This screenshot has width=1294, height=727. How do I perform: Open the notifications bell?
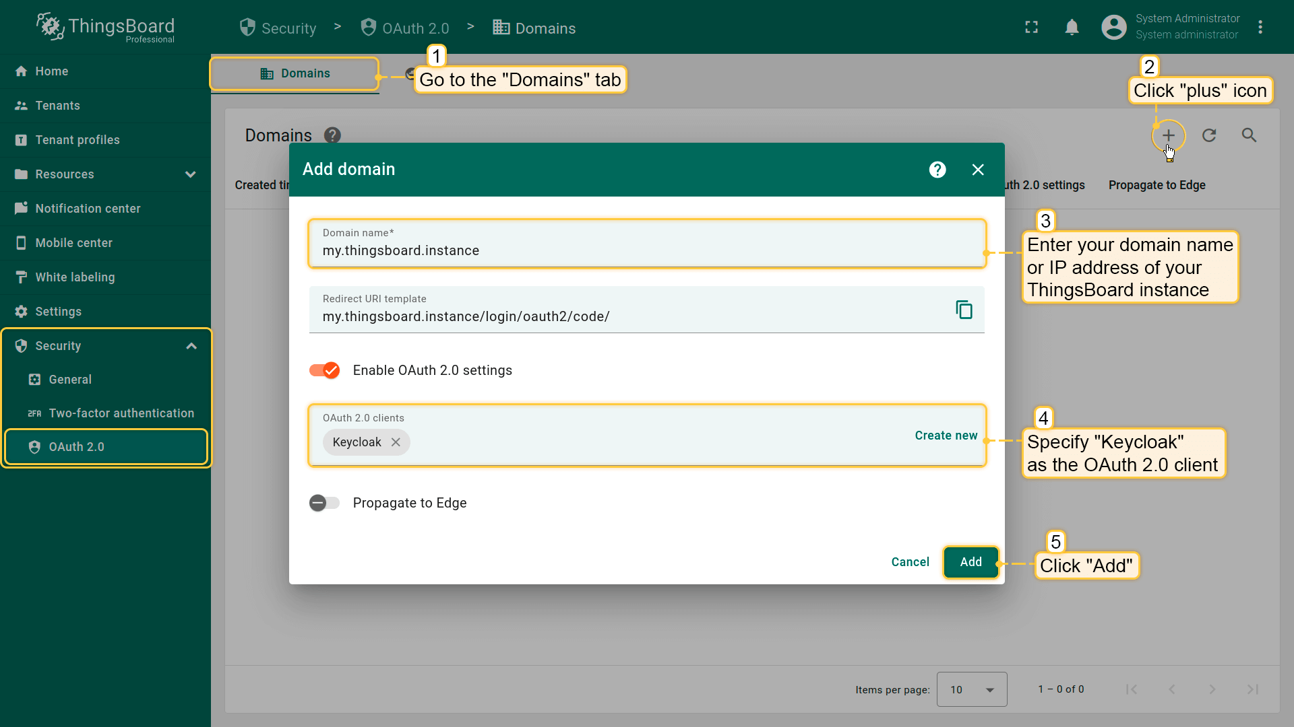(x=1072, y=28)
